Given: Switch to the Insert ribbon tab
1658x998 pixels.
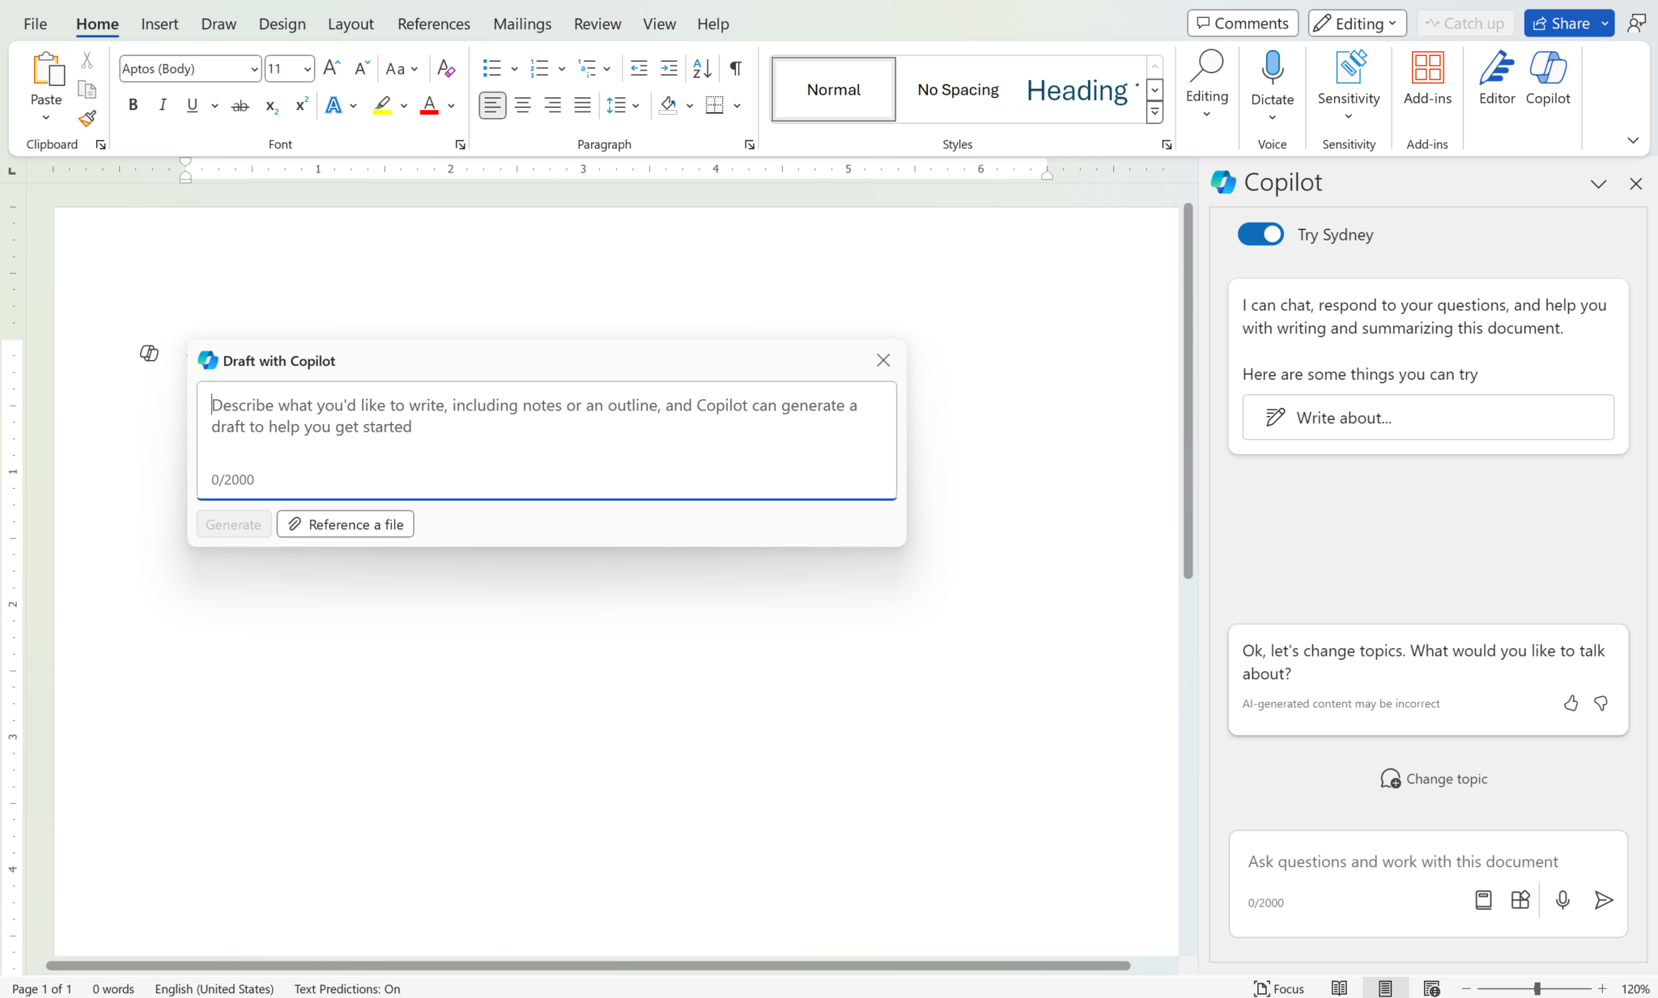Looking at the screenshot, I should coord(159,23).
